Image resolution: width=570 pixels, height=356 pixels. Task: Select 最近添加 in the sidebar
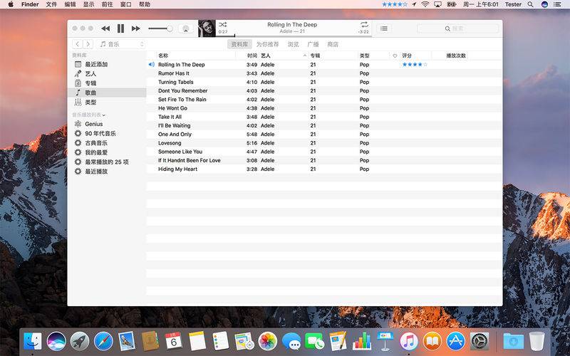point(107,64)
